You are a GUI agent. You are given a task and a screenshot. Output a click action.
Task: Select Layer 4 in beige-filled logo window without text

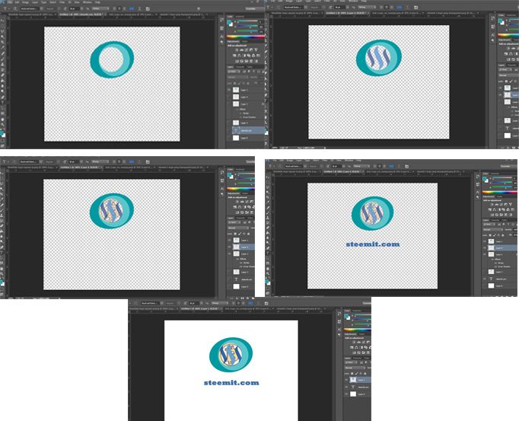[240, 247]
